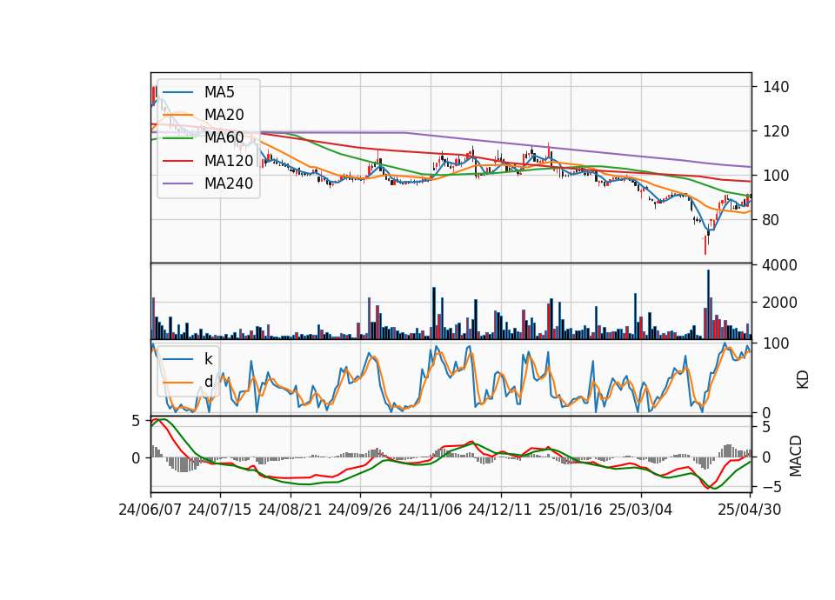Click the 25/03/04 date axis label

(641, 510)
